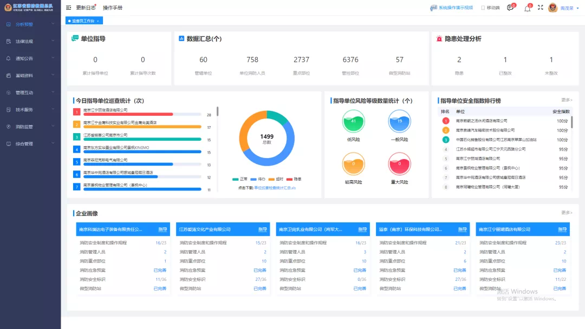Screen dimensions: 585x329
Task: Open the notification bell icon
Action: 527,8
